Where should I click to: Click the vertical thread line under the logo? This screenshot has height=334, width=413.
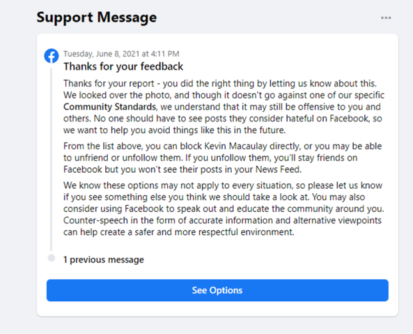[51, 160]
